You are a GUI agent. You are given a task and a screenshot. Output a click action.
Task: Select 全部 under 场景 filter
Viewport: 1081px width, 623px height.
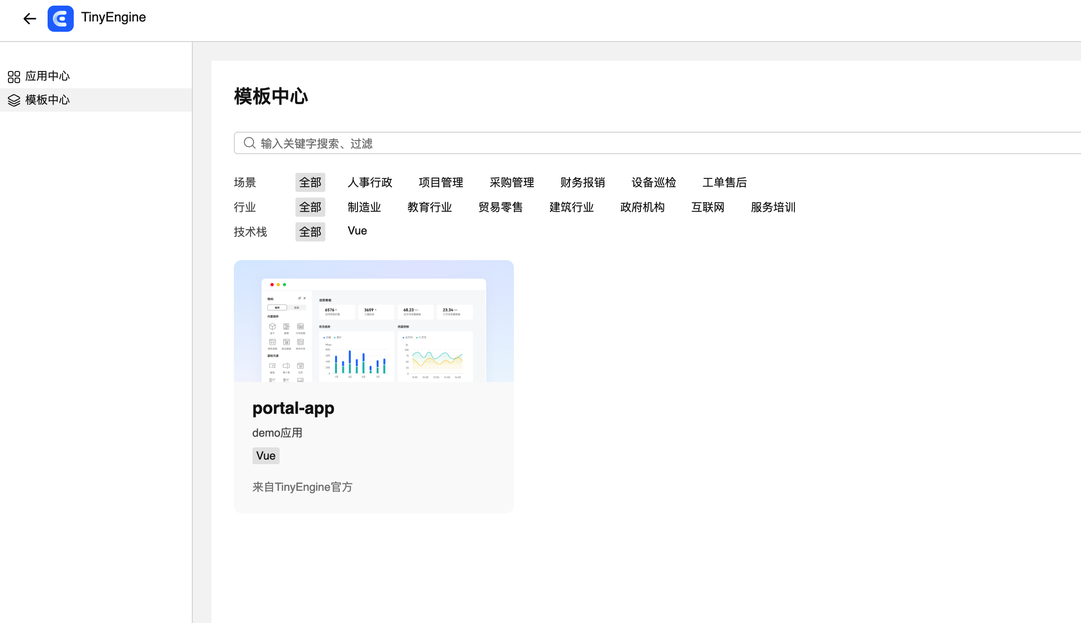coord(310,182)
